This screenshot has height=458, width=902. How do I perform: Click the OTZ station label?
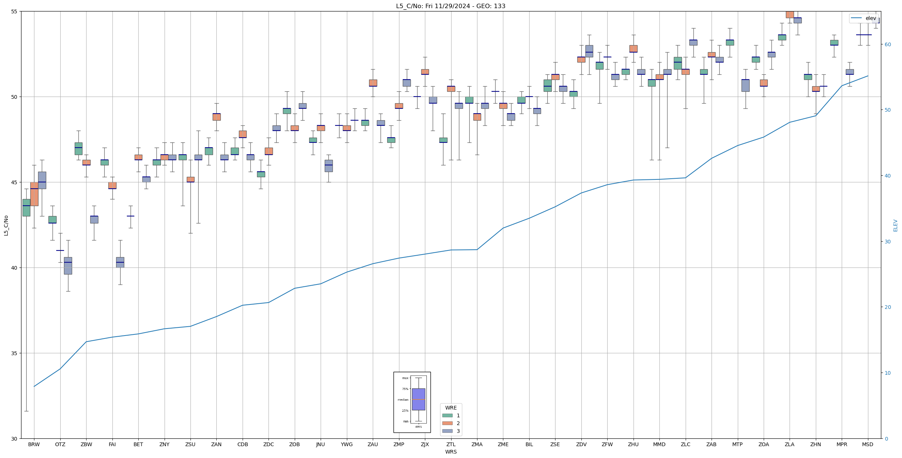pos(60,444)
